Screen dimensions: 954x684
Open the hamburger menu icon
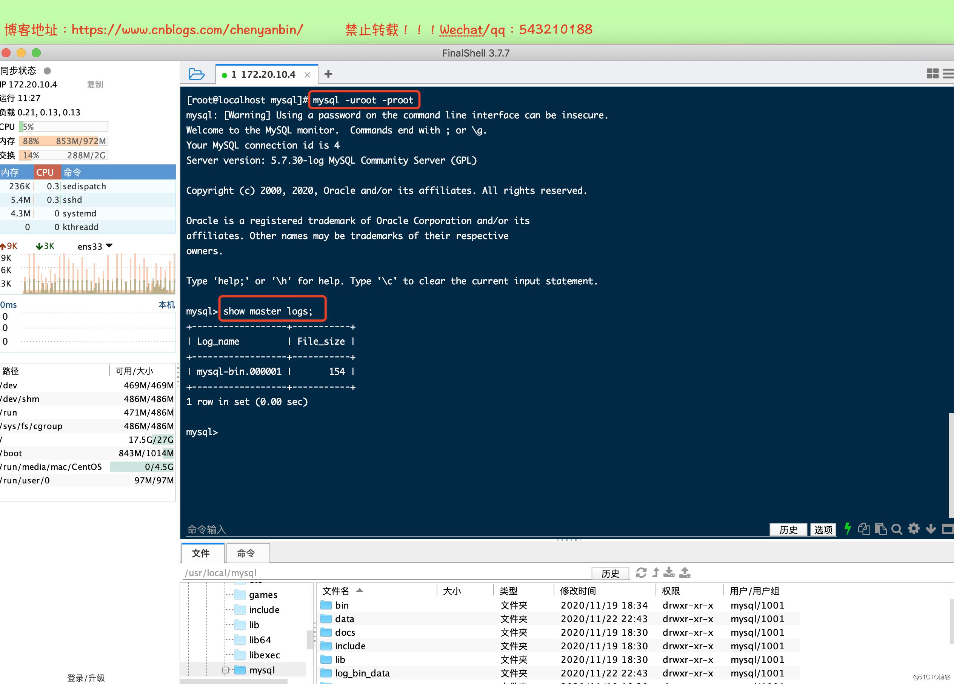pos(949,74)
